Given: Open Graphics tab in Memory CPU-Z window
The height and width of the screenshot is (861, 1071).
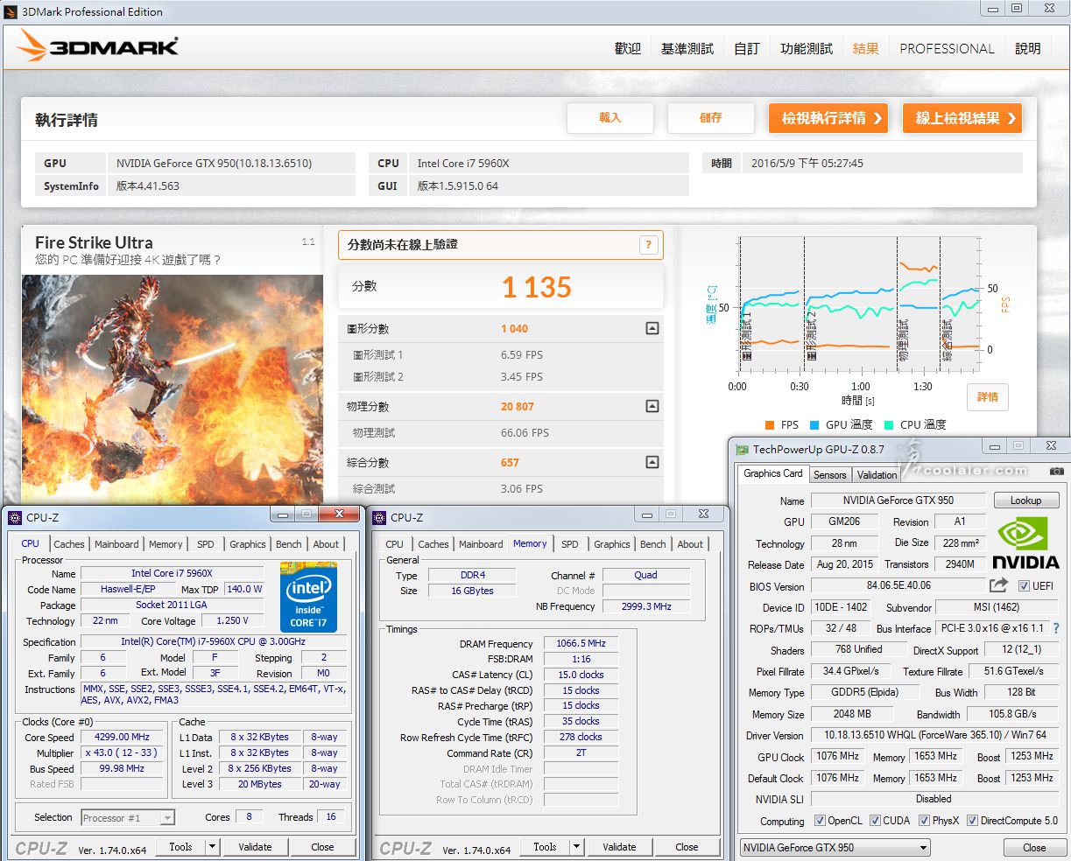Looking at the screenshot, I should [611, 544].
